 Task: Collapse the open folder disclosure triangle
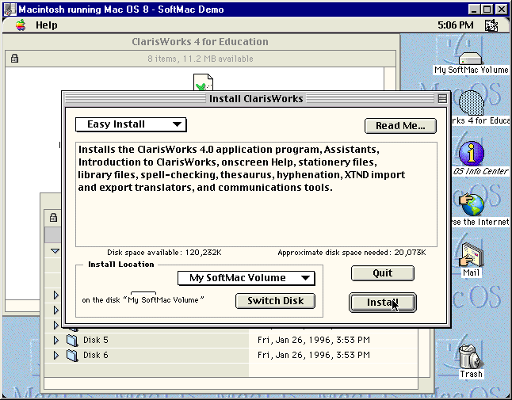coord(55,251)
